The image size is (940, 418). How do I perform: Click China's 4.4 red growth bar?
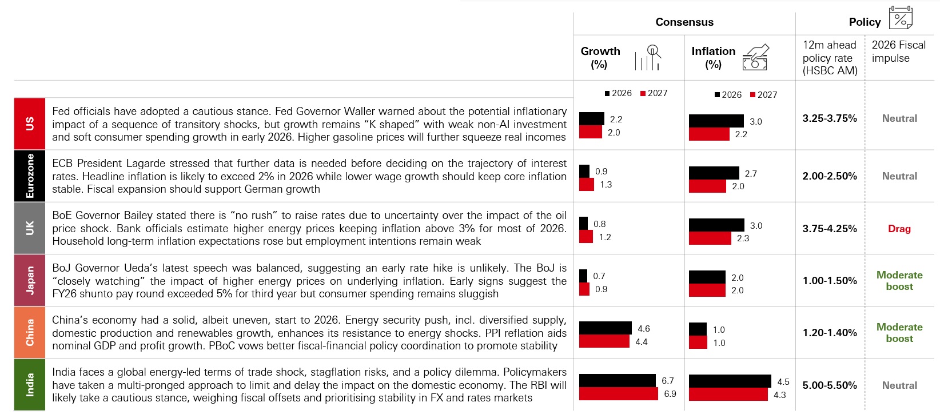point(604,341)
